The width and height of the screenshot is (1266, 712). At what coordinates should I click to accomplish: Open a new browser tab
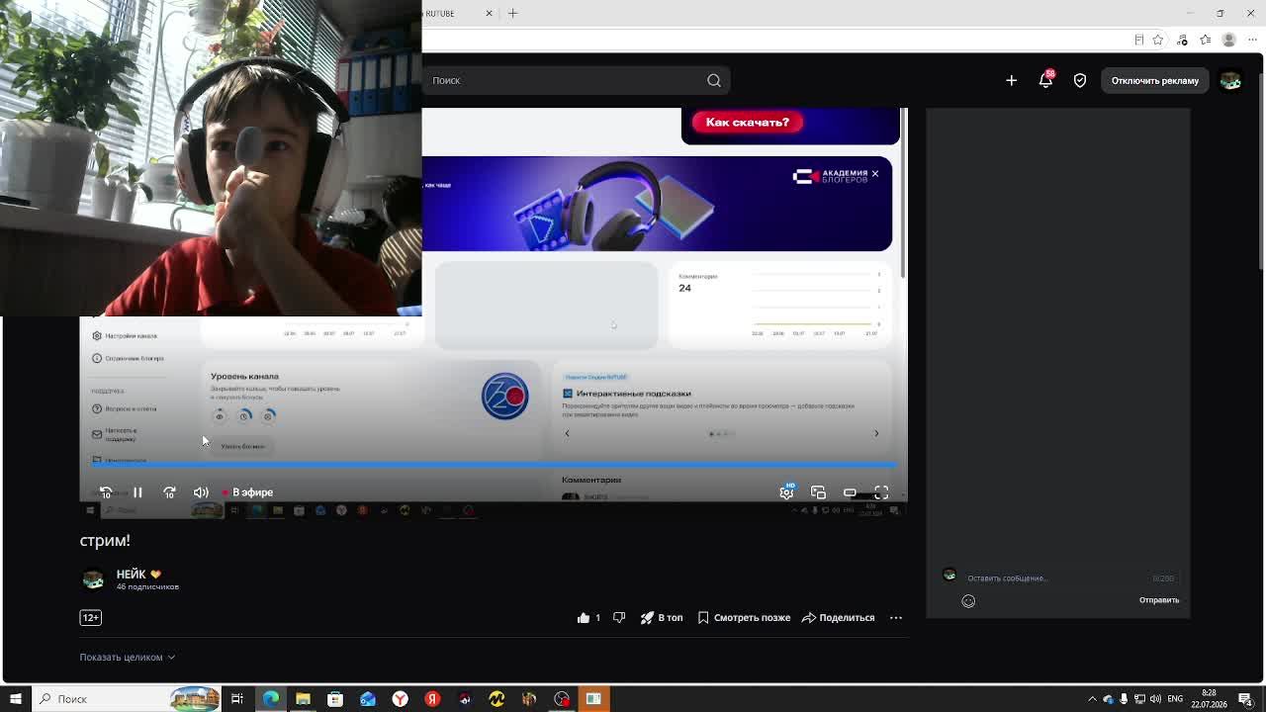pyautogui.click(x=512, y=13)
